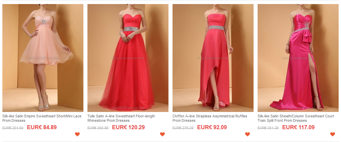Open Chiffon A-line Strapless Asymmetrical Ruffles title link

(210, 118)
